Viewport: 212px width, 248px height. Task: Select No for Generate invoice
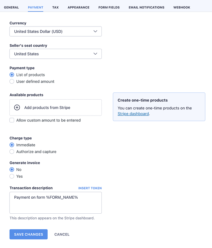pos(12,170)
